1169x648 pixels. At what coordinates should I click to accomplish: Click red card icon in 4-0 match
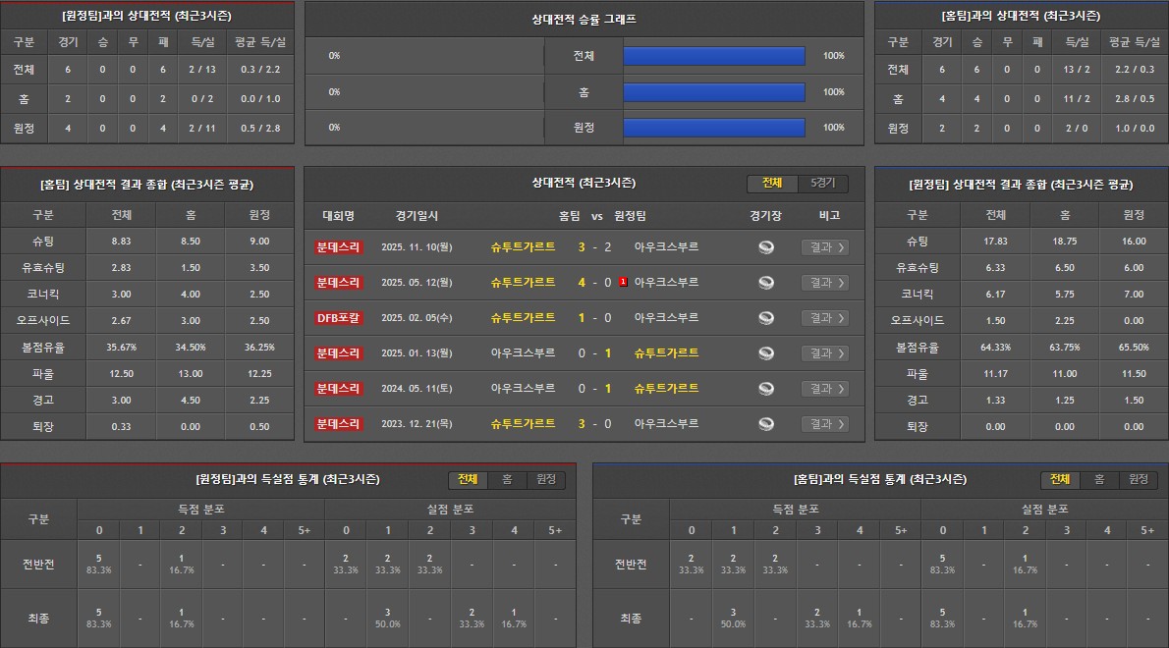623,283
